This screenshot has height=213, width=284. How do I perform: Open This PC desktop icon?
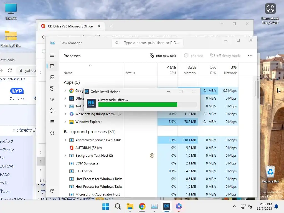click(11, 11)
